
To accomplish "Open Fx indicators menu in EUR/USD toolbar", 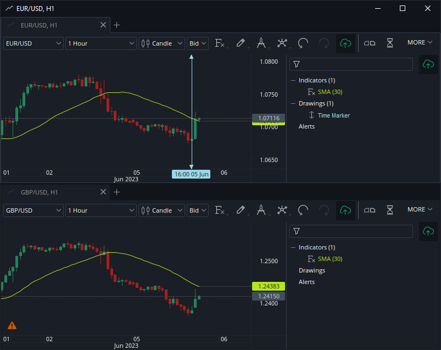I will [x=220, y=43].
